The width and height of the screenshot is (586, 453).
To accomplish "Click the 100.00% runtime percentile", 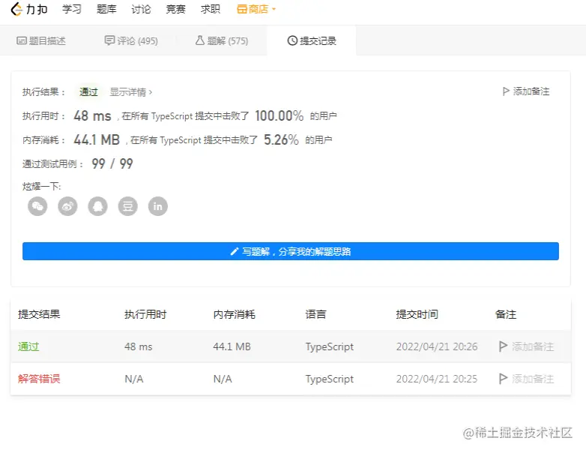I will [x=280, y=115].
